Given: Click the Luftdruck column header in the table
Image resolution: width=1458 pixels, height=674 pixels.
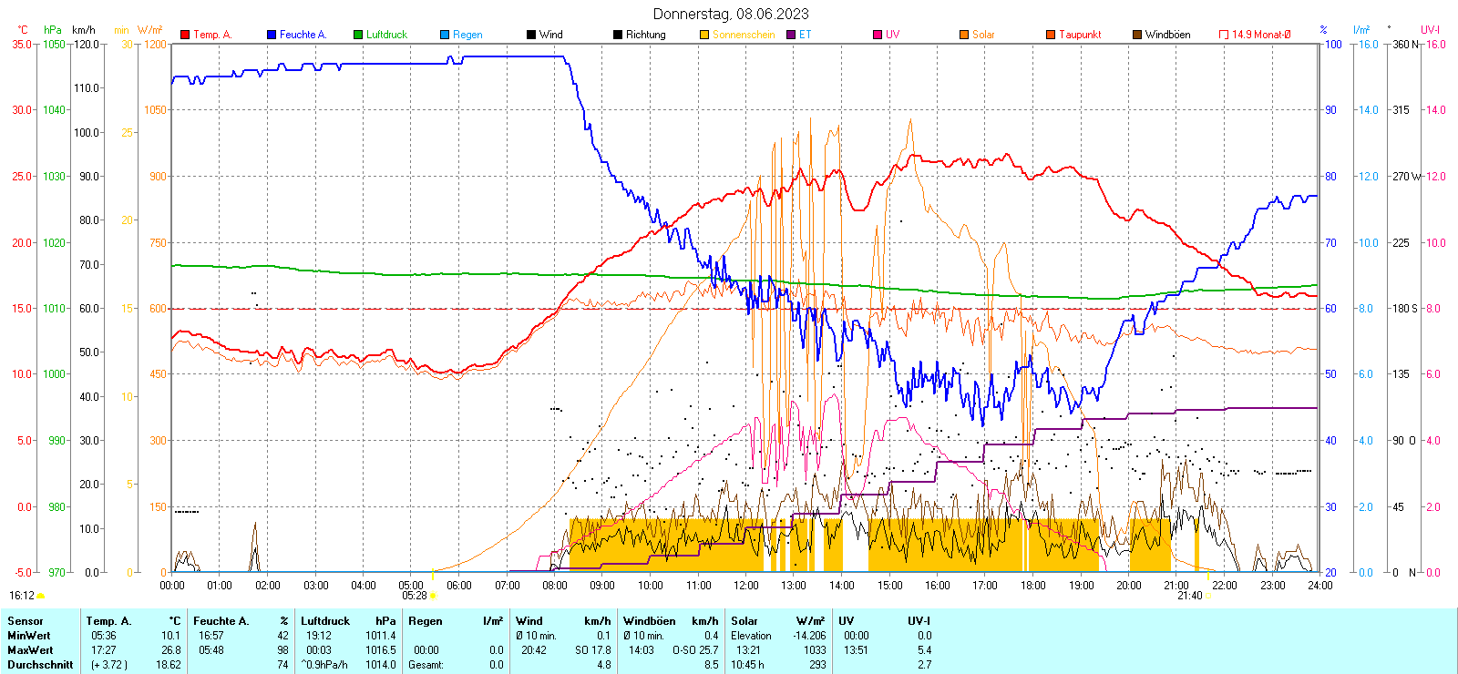Looking at the screenshot, I should [x=325, y=621].
